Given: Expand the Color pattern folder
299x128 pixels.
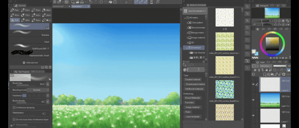Looking at the screenshot, I should tap(187, 23).
